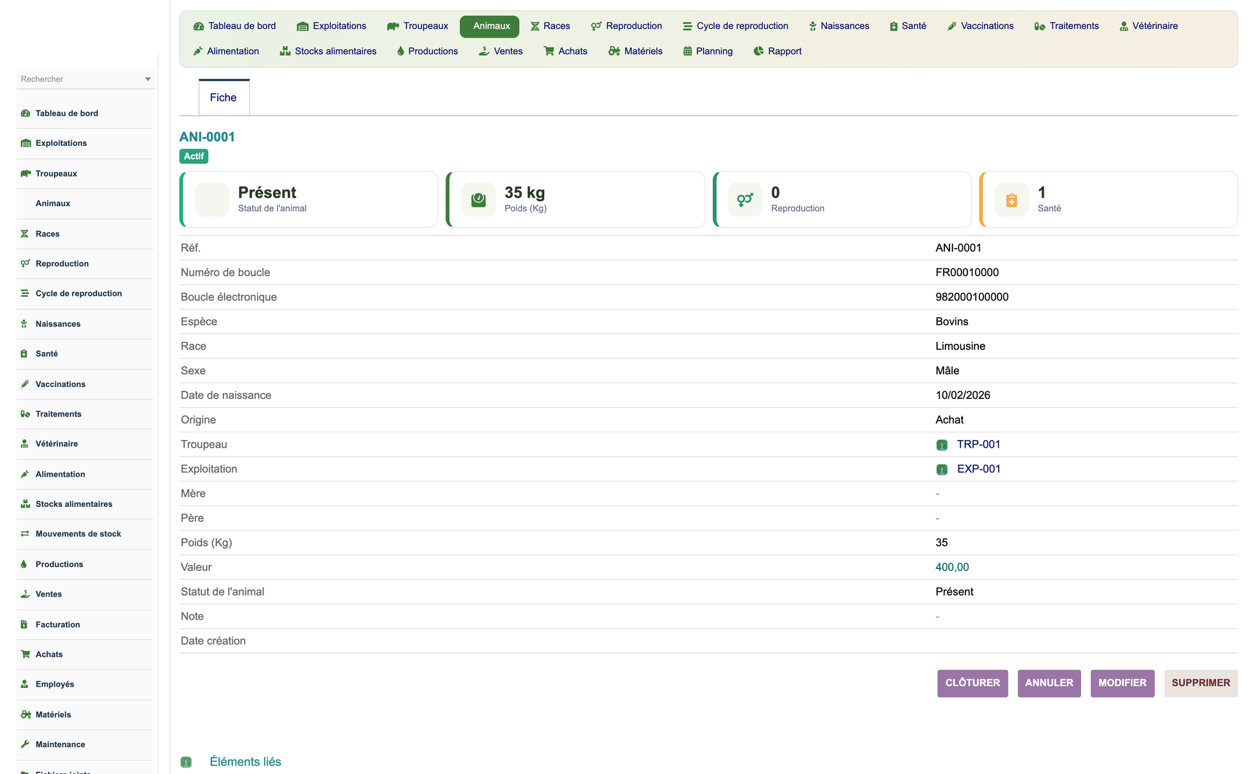Click the weight scale icon in Poids card
Screen dimensions: 1250x774
point(479,200)
